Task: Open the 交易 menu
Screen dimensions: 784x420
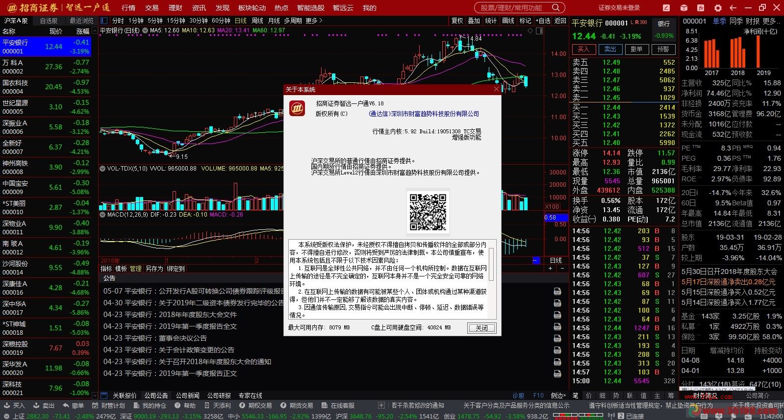Action: click(152, 8)
